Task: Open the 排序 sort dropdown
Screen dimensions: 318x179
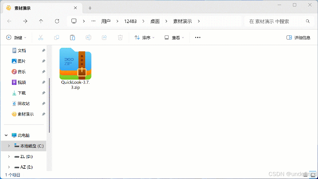Action: click(x=144, y=37)
